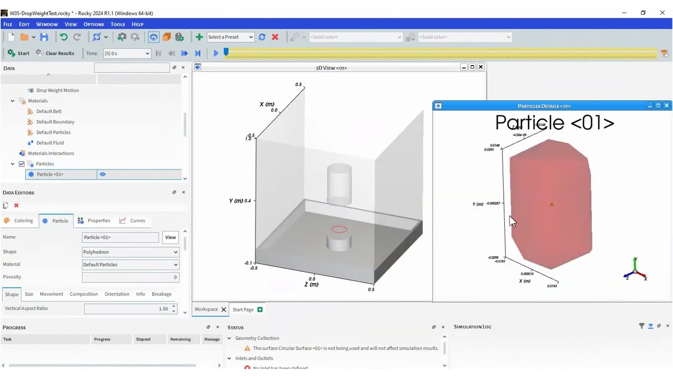Open the Select a Preset dropdown
Viewport: 673px width, 378px height.
click(231, 37)
